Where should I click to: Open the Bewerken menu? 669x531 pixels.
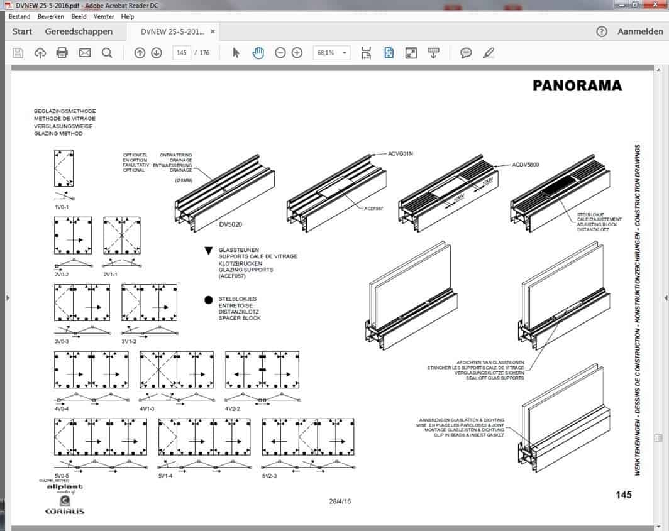tap(51, 16)
